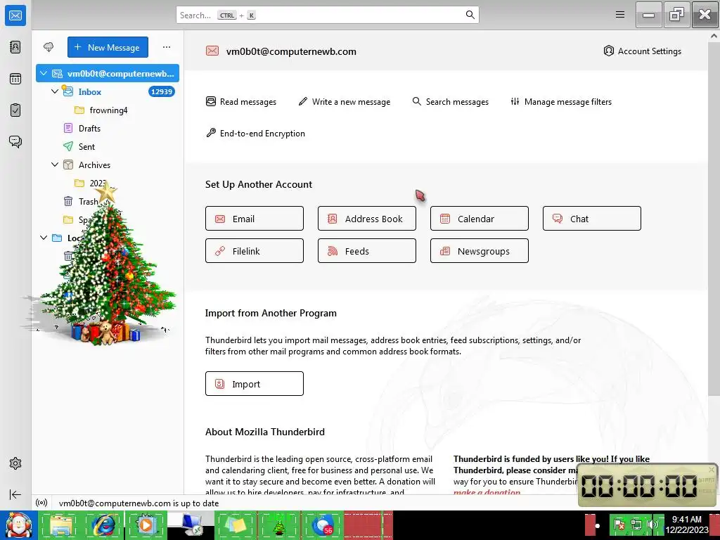Click the make a donation link
The height and width of the screenshot is (540, 720).
point(487,491)
